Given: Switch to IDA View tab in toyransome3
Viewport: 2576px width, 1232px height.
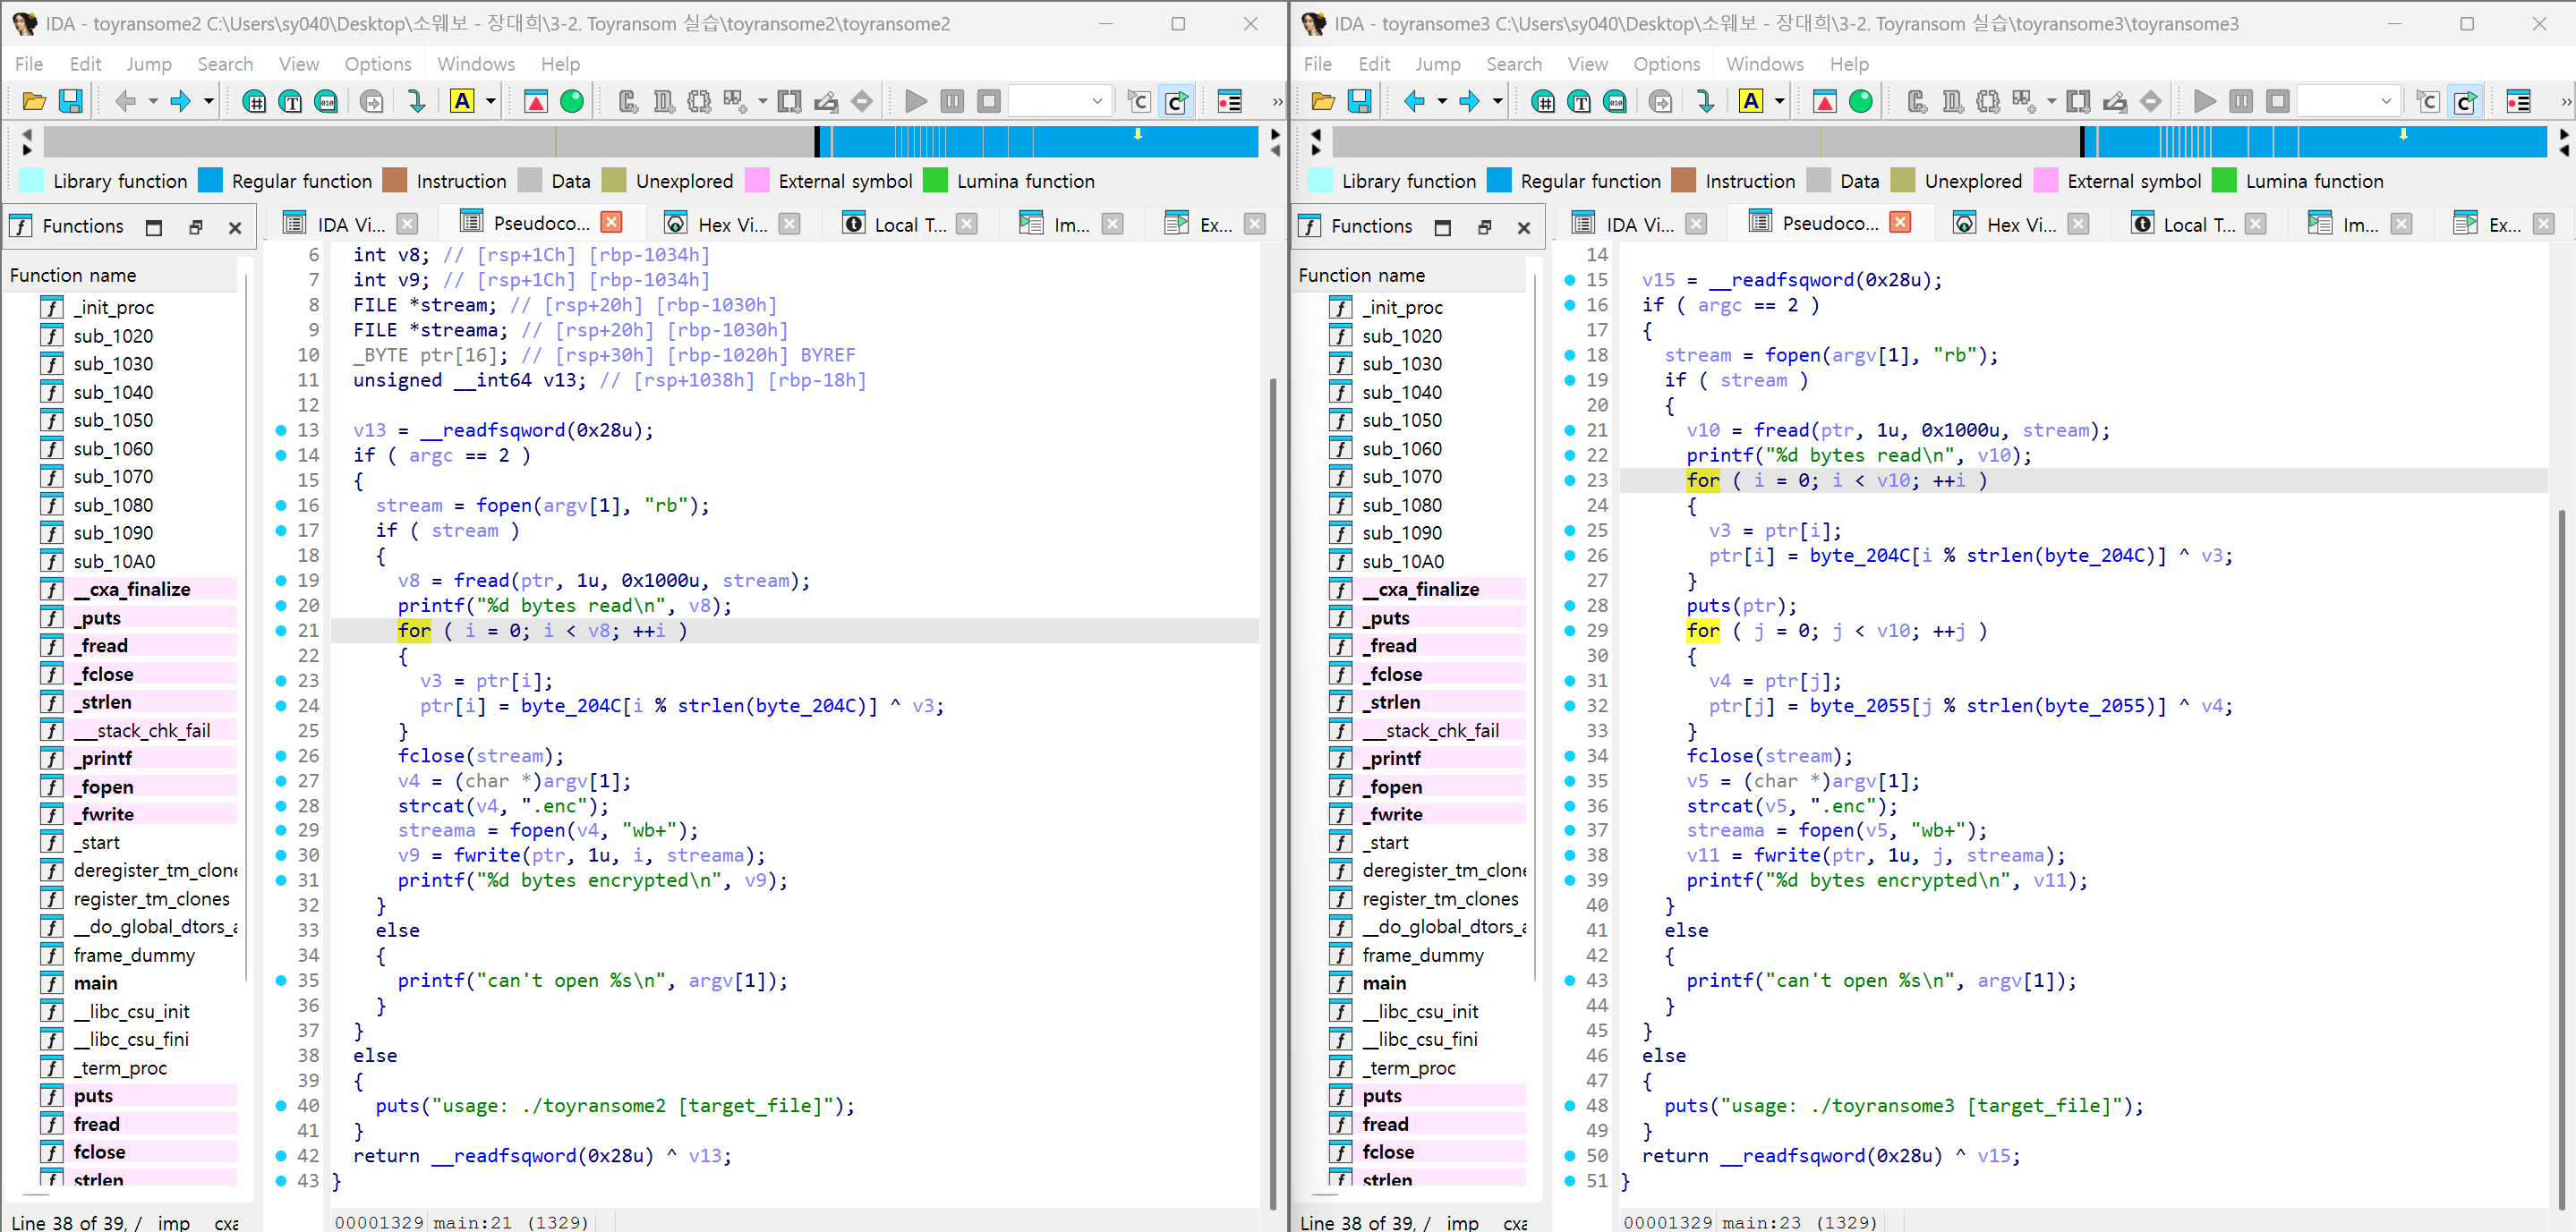Looking at the screenshot, I should coord(1641,224).
